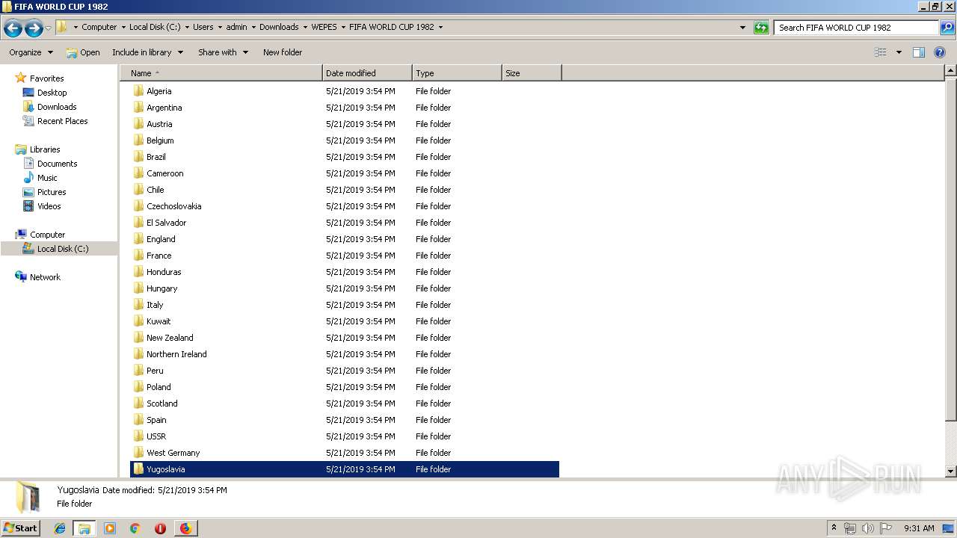
Task: Launch Firefox from the taskbar
Action: coord(185,528)
